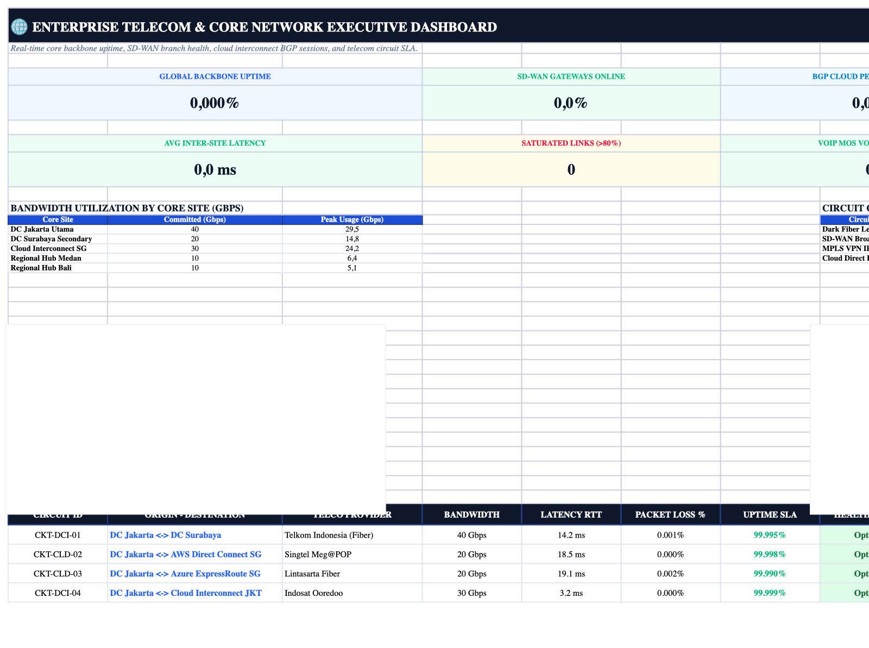Select circuit ID CKT-CLD-03
The height and width of the screenshot is (648, 869).
[58, 574]
